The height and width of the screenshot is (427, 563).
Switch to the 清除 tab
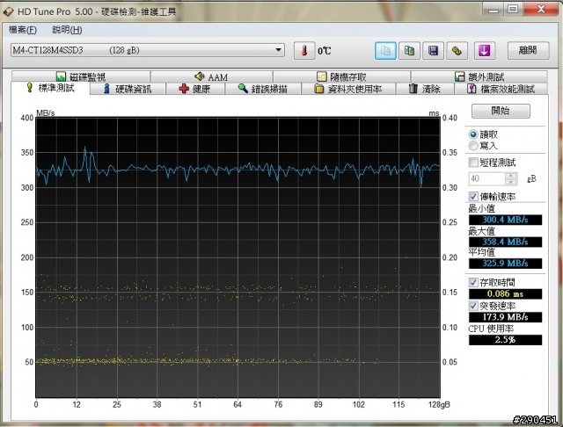pos(425,89)
